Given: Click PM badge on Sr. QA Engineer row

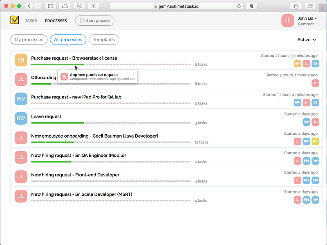Looking at the screenshot, I should pyautogui.click(x=306, y=161).
